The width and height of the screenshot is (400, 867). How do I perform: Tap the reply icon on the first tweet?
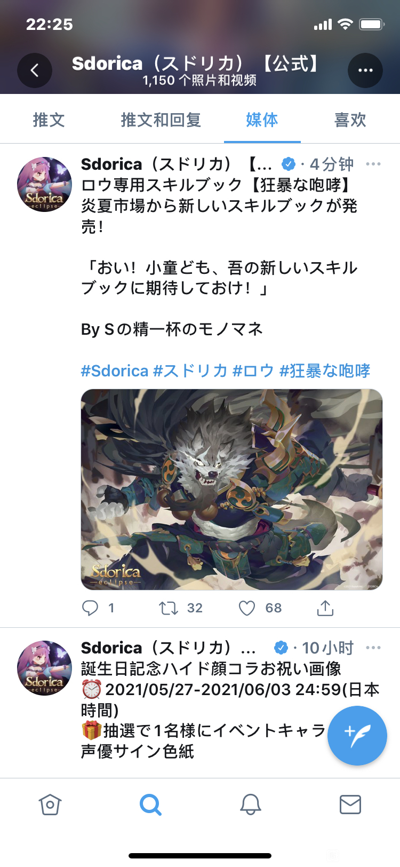point(90,608)
